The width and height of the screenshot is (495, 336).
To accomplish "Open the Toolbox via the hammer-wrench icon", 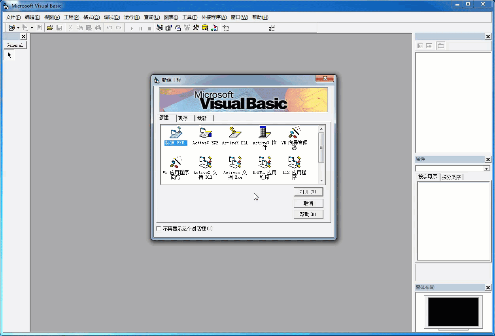I will (196, 28).
